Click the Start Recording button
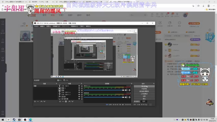This screenshot has height=122, width=217. click(x=144, y=89)
